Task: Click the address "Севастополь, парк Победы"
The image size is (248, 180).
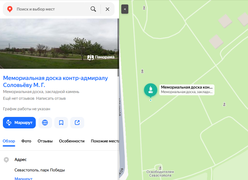Action: 40,170
